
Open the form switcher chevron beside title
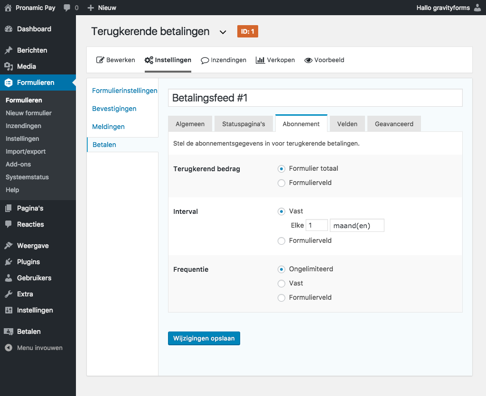223,32
